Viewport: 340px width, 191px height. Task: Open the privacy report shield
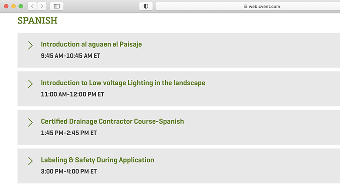(146, 6)
